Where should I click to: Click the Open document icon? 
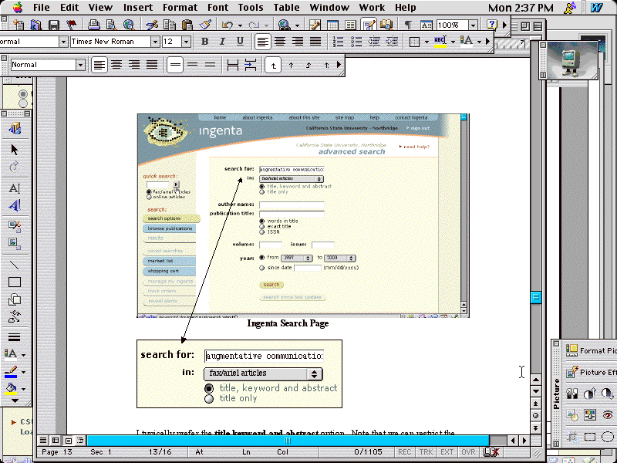pyautogui.click(x=35, y=25)
